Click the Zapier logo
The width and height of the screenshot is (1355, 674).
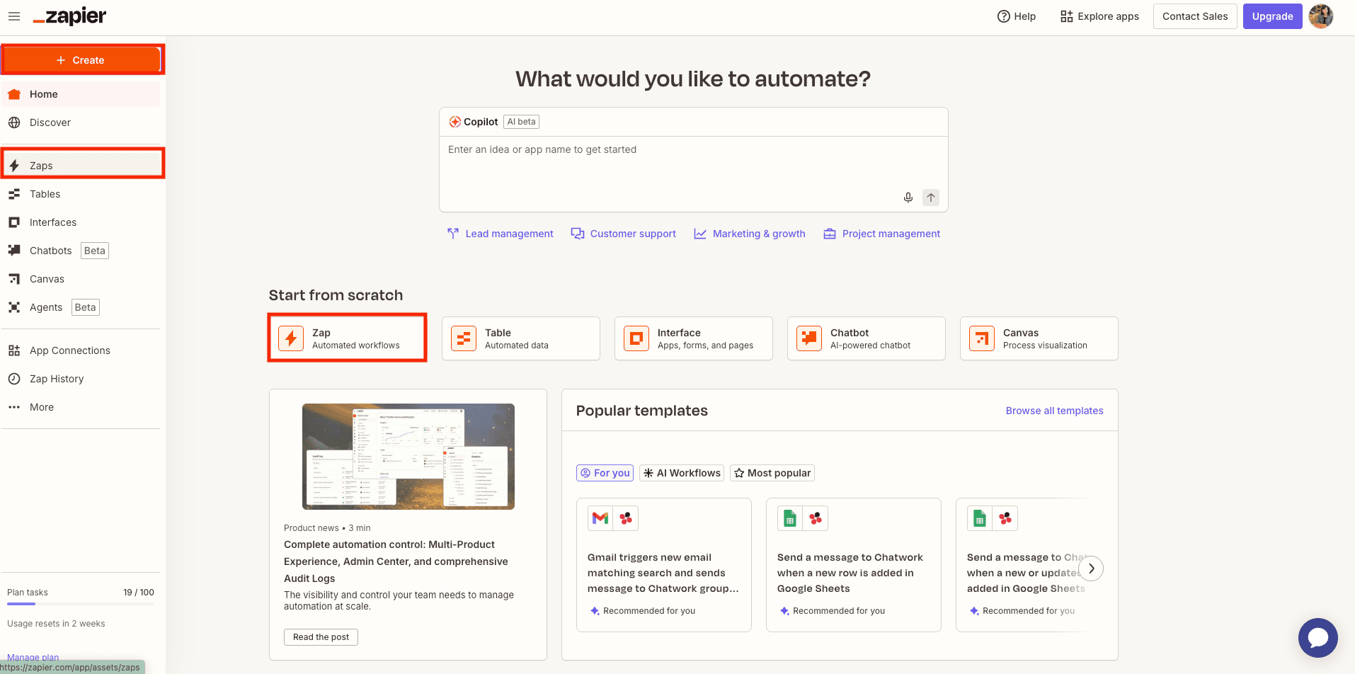(x=70, y=16)
